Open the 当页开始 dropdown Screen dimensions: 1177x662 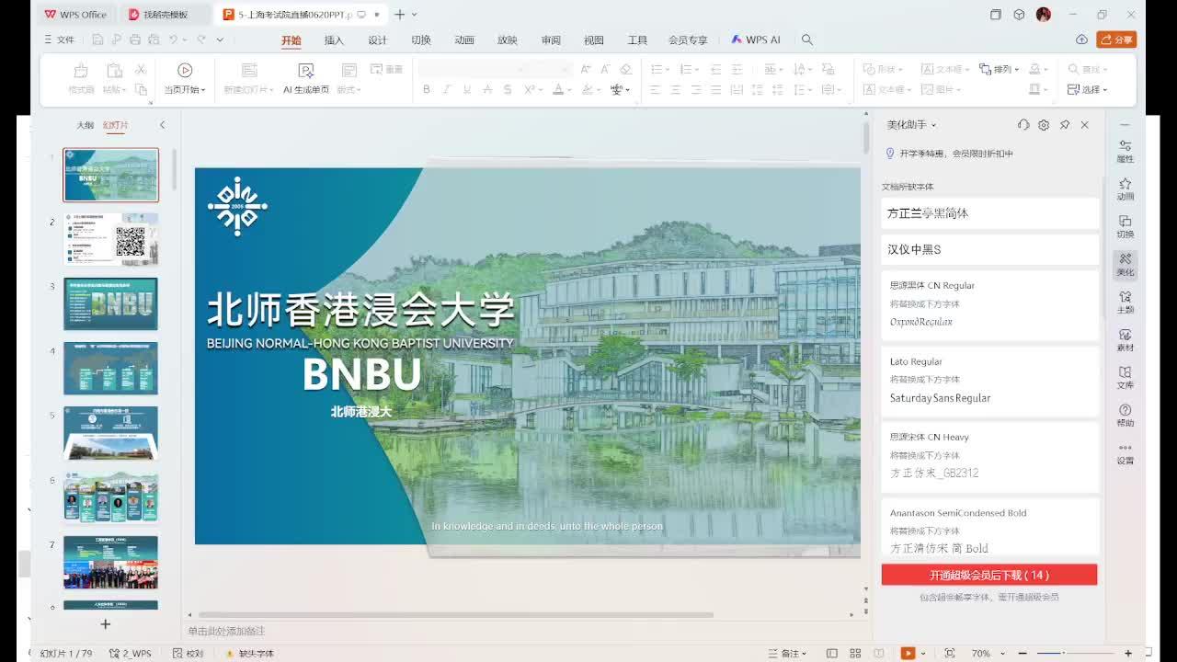[185, 89]
